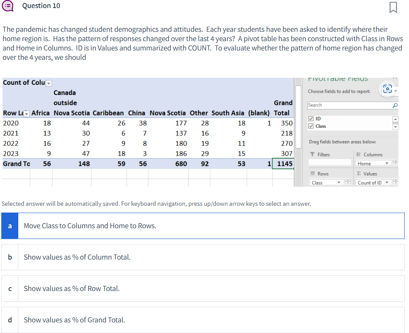Open the Count of Column Labels filter dropdown

pos(49,84)
